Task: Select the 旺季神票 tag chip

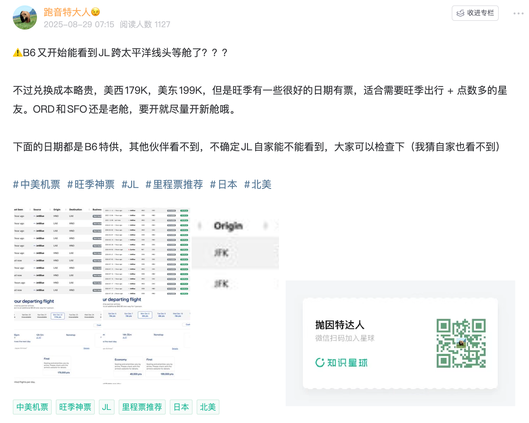Action: point(75,407)
